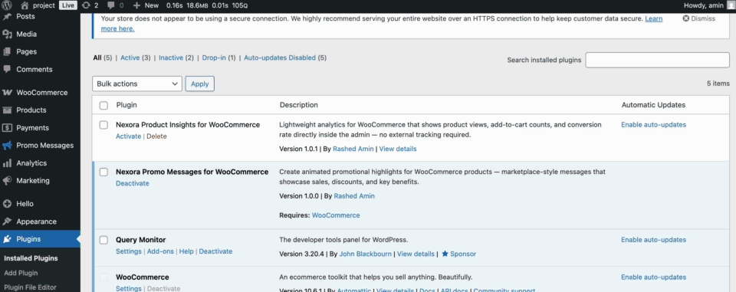The height and width of the screenshot is (292, 736).
Task: Open Add Plugin submenu item
Action: click(x=21, y=273)
